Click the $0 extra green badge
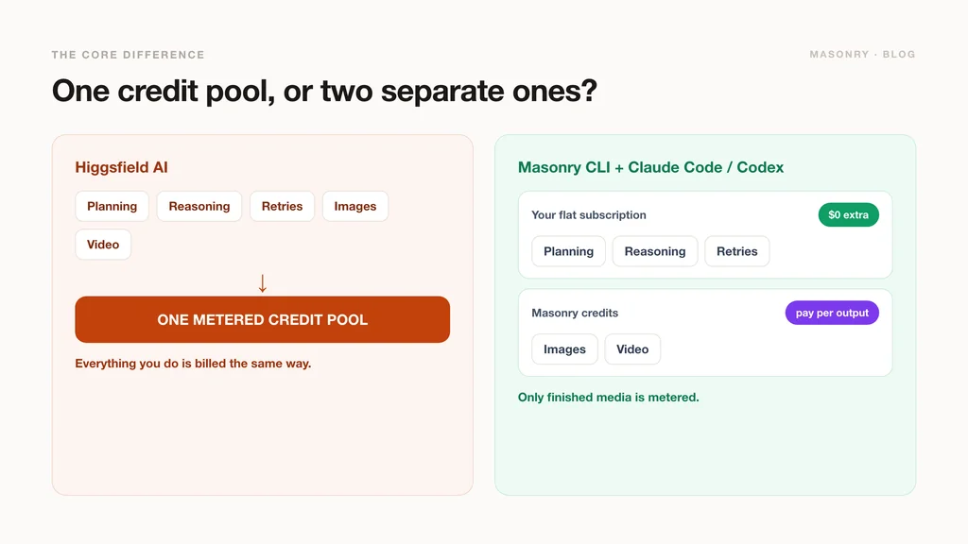The image size is (968, 544). tap(848, 214)
